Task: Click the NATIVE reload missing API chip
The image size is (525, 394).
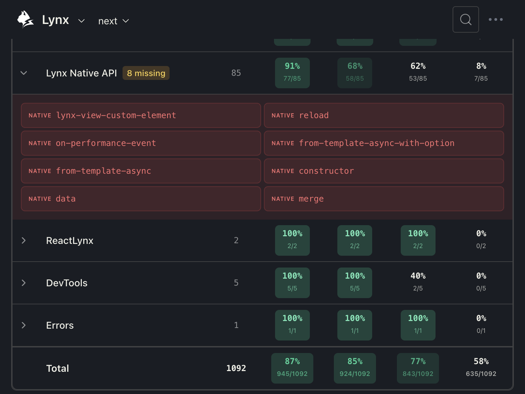Action: pyautogui.click(x=384, y=115)
